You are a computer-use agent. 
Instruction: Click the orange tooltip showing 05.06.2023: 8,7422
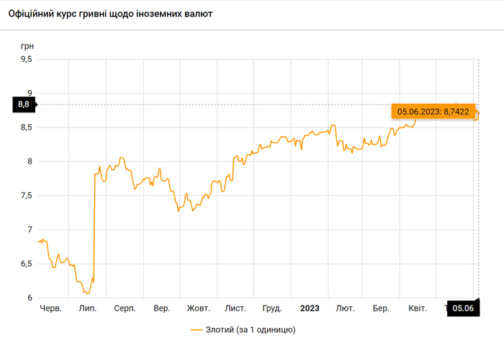433,111
